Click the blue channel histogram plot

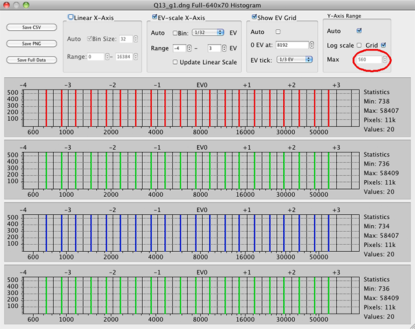tap(191, 233)
